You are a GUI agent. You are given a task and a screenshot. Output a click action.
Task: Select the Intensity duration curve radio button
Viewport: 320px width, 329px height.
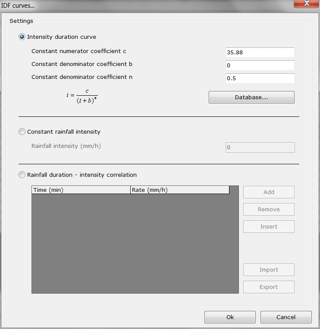[x=22, y=37]
